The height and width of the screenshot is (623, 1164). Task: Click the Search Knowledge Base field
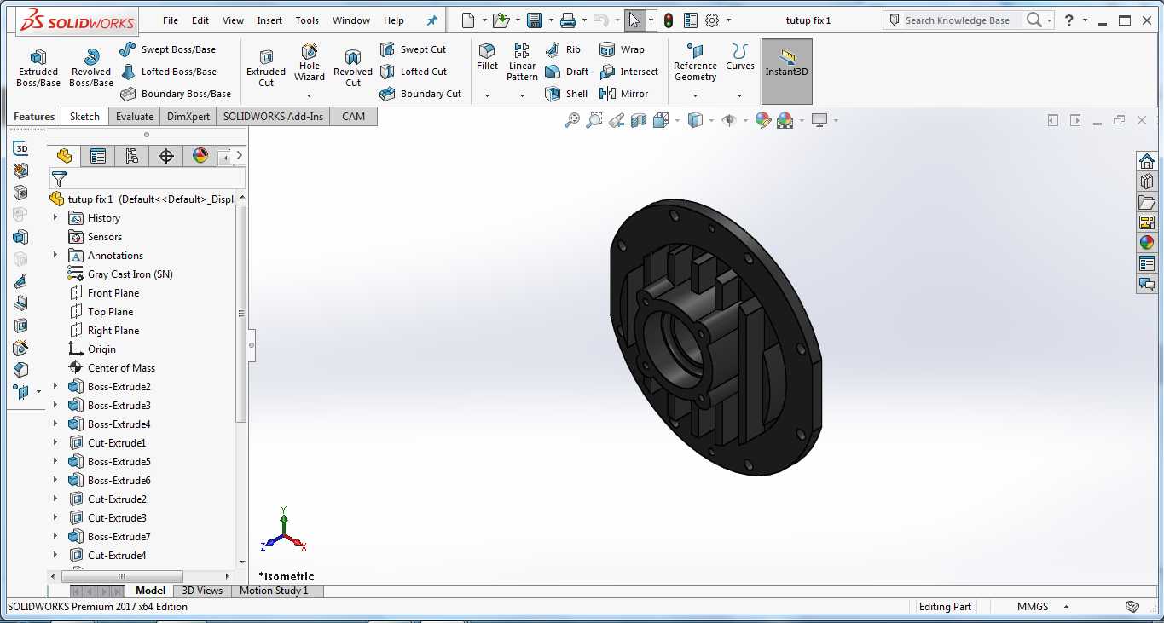[x=958, y=20]
